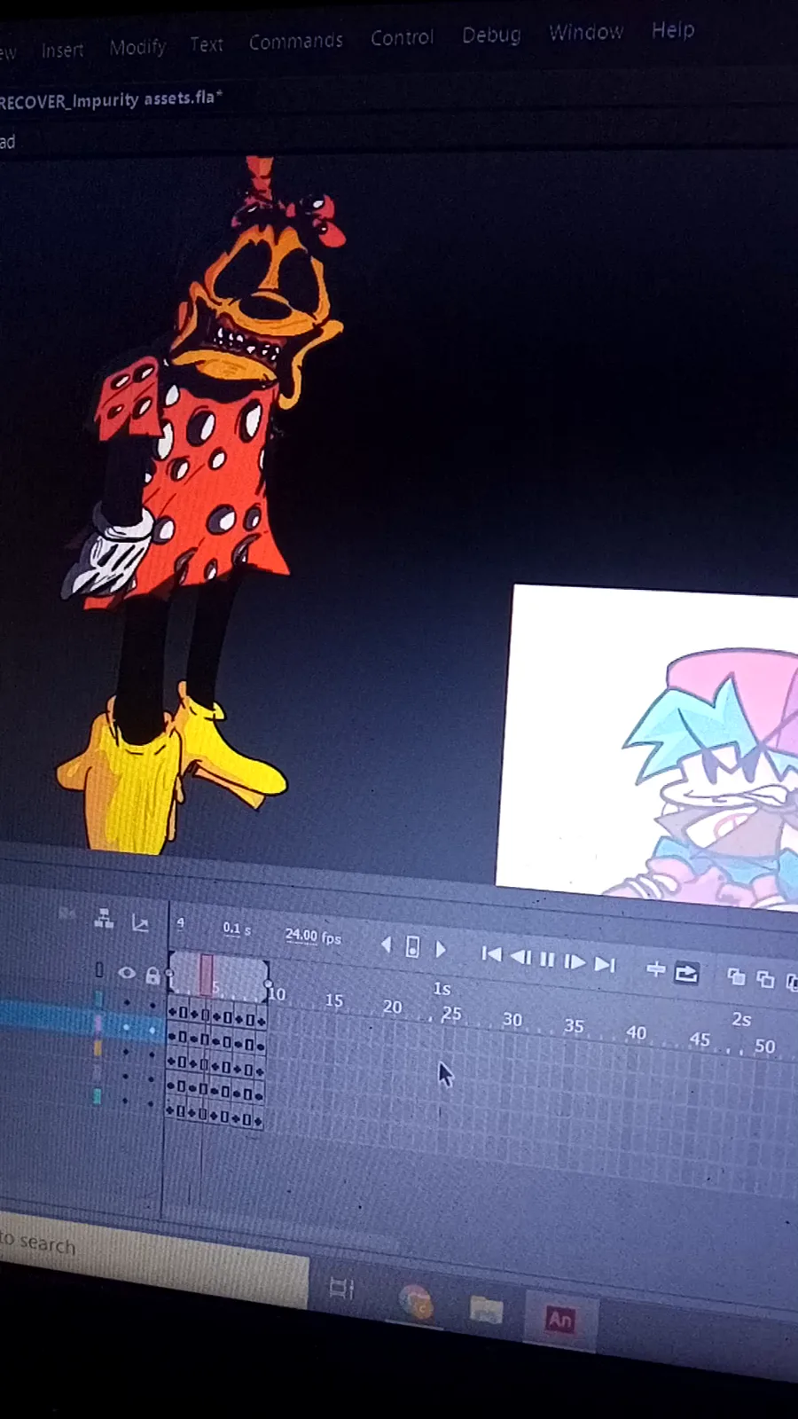Toggle visibility for all layers eye icon
This screenshot has height=1419, width=798.
(x=127, y=973)
